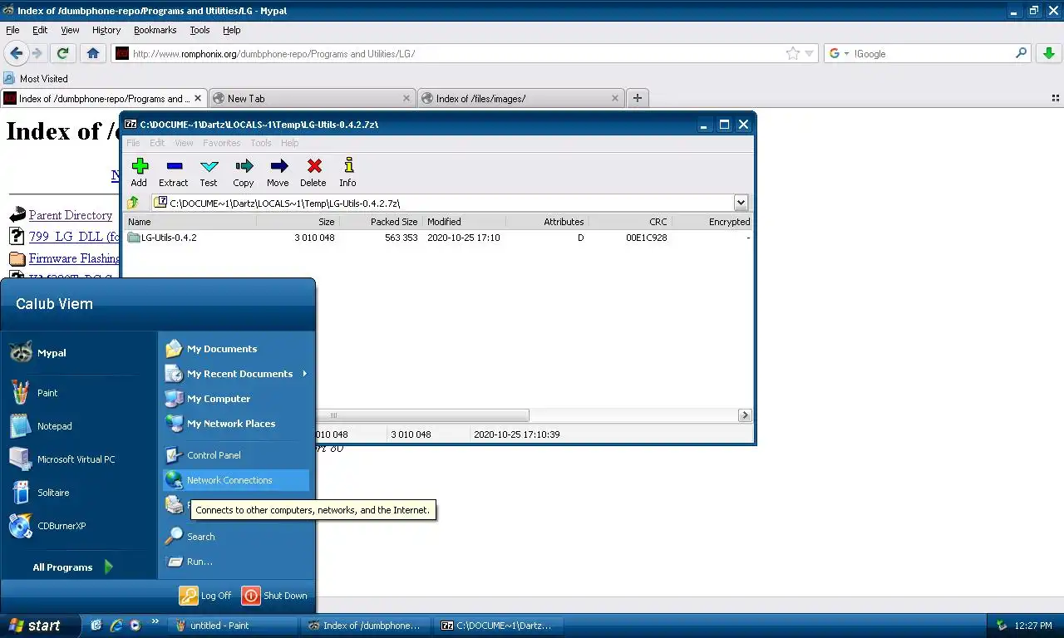The height and width of the screenshot is (638, 1064).
Task: Bookmark page with the star icon
Action: point(793,53)
